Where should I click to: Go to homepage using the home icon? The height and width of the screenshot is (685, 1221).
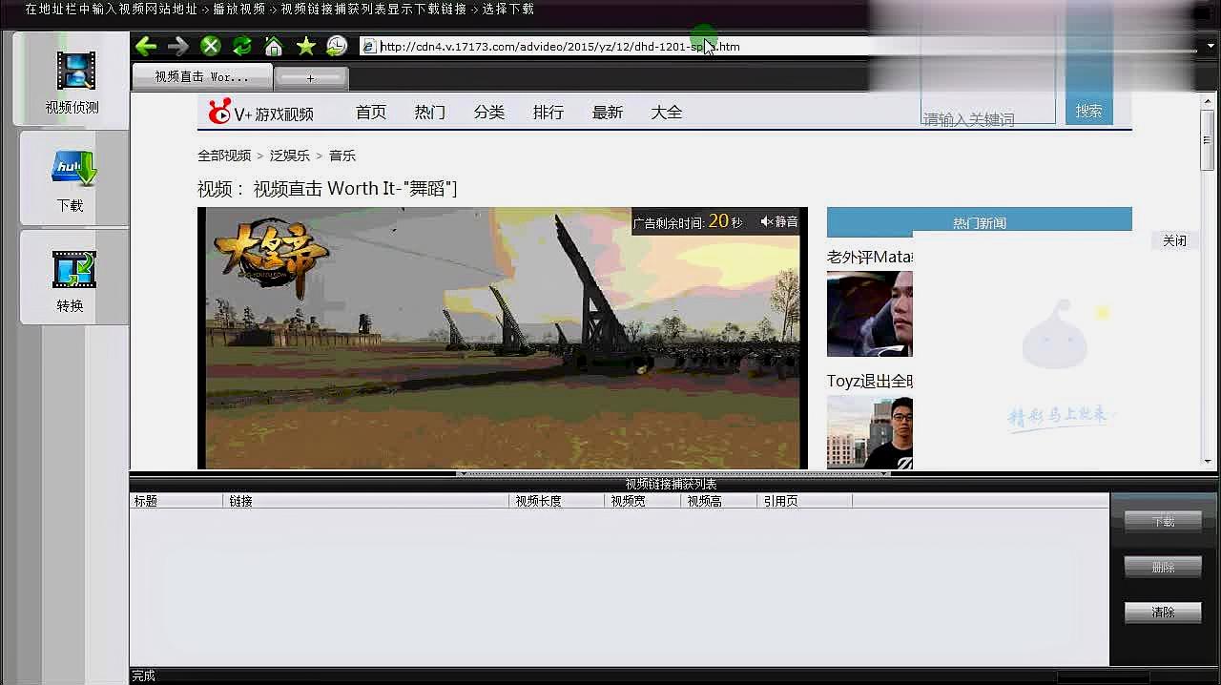274,46
